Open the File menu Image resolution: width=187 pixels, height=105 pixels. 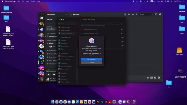click(x=18, y=1)
